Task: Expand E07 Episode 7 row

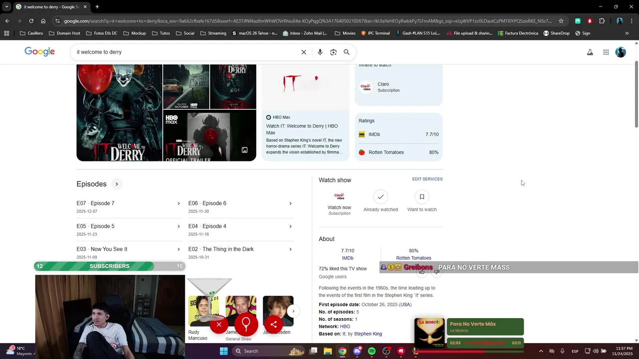Action: coord(128,206)
